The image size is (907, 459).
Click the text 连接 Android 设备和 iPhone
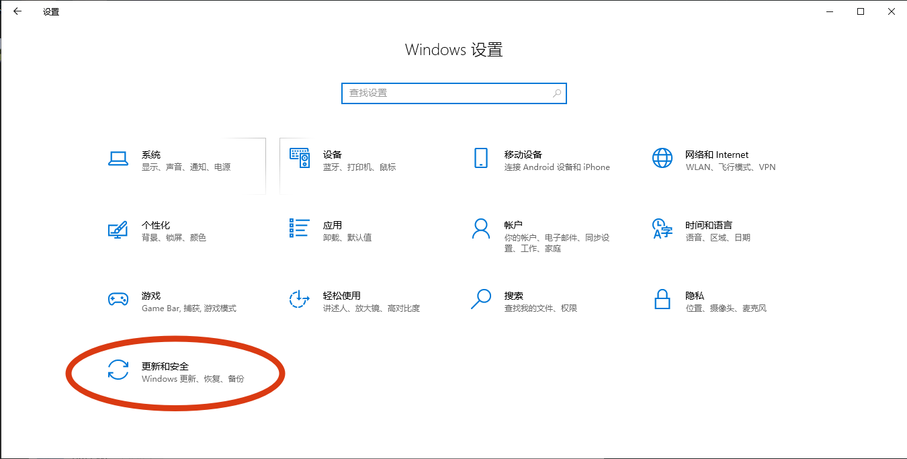pos(557,167)
